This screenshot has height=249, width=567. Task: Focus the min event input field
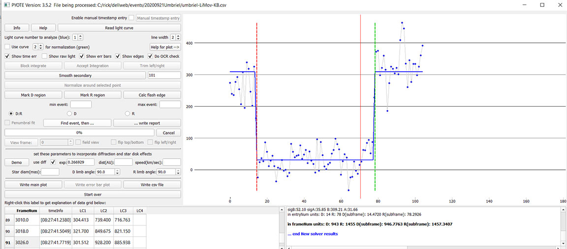81,104
